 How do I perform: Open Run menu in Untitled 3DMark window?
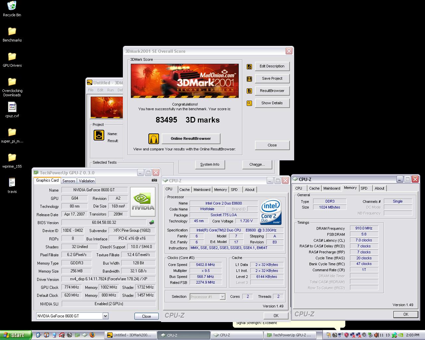[111, 90]
